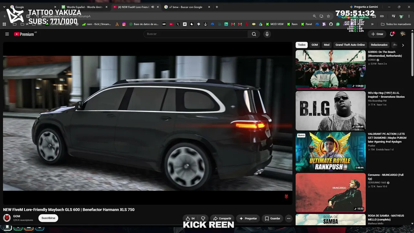Open the Google Drive bookmark icon

261,24
